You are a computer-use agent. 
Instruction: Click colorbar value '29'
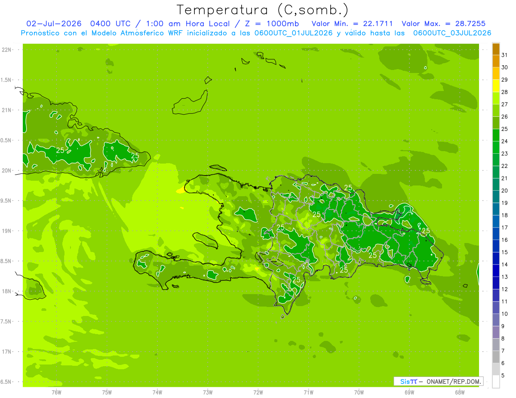505,80
